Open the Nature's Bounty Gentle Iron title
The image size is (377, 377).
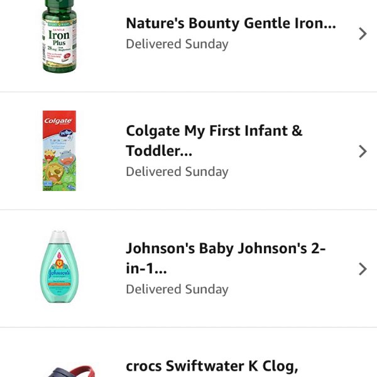[x=231, y=24]
